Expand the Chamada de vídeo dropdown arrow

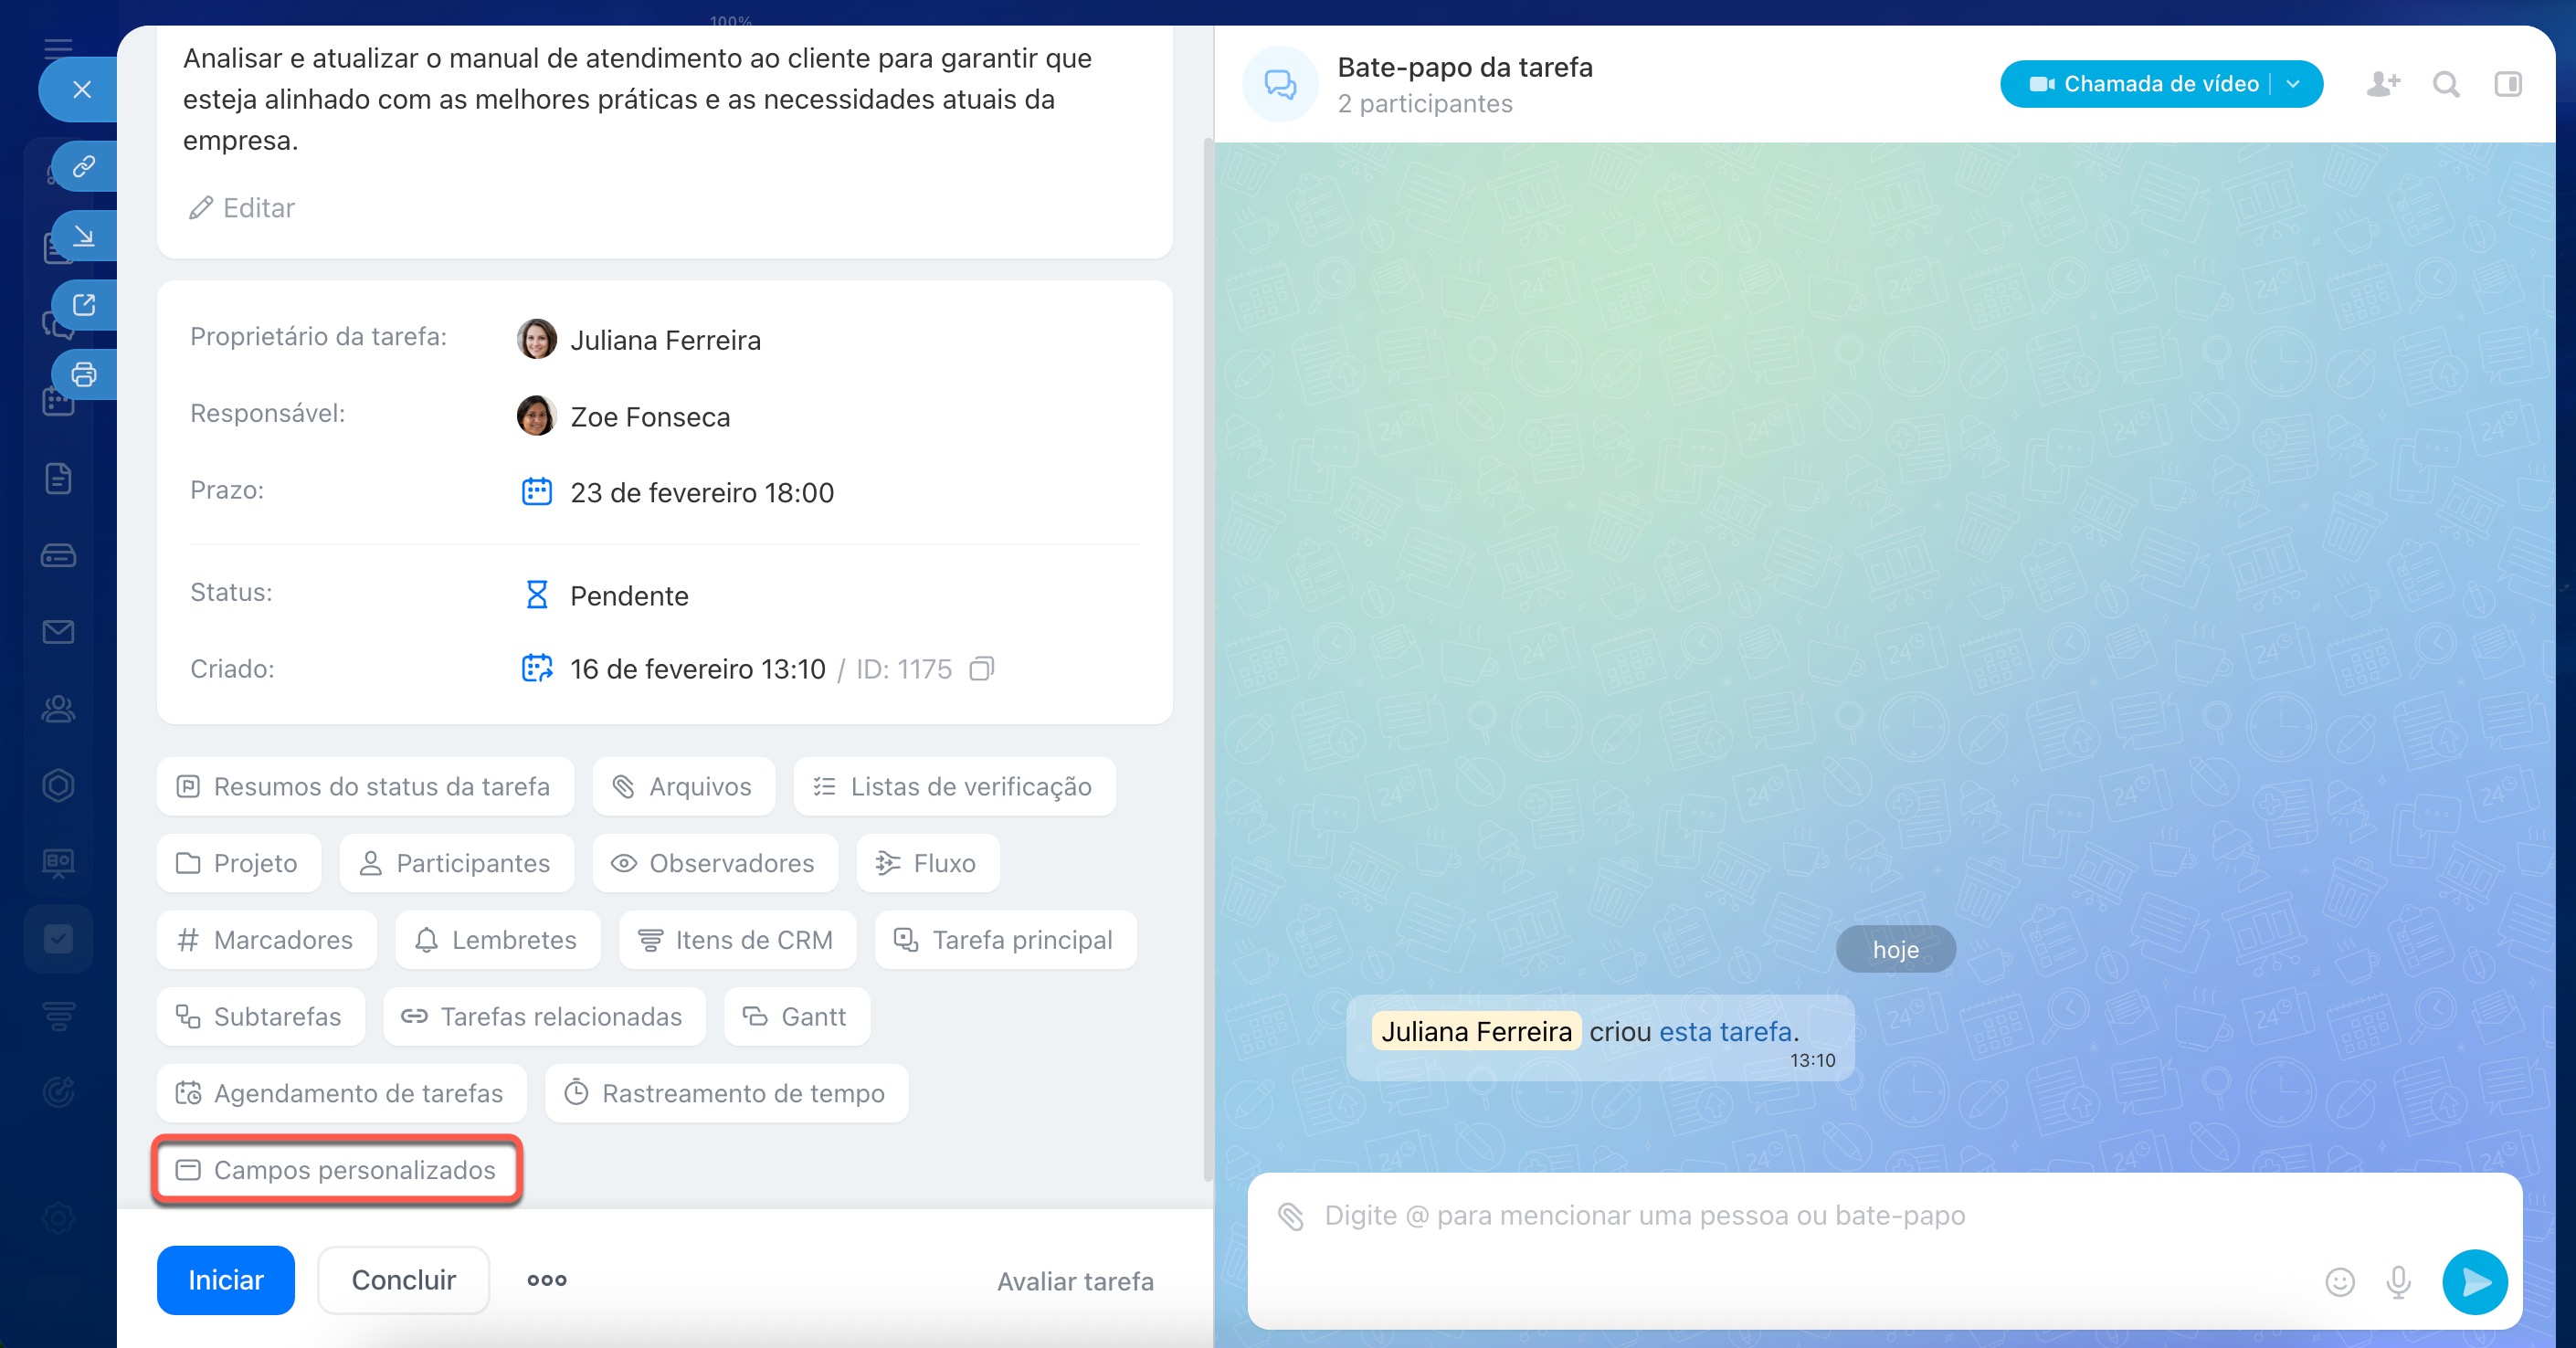[x=2294, y=84]
